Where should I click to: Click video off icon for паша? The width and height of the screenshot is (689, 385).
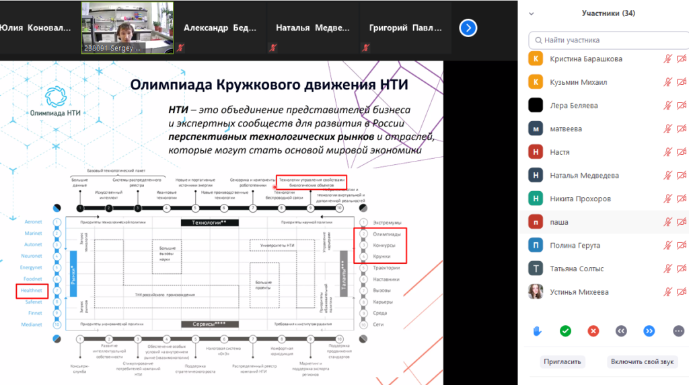(x=682, y=222)
